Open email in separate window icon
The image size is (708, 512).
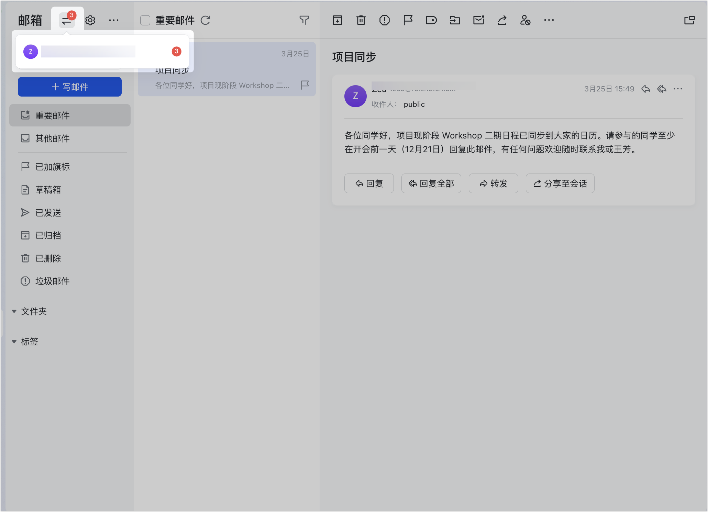(689, 20)
